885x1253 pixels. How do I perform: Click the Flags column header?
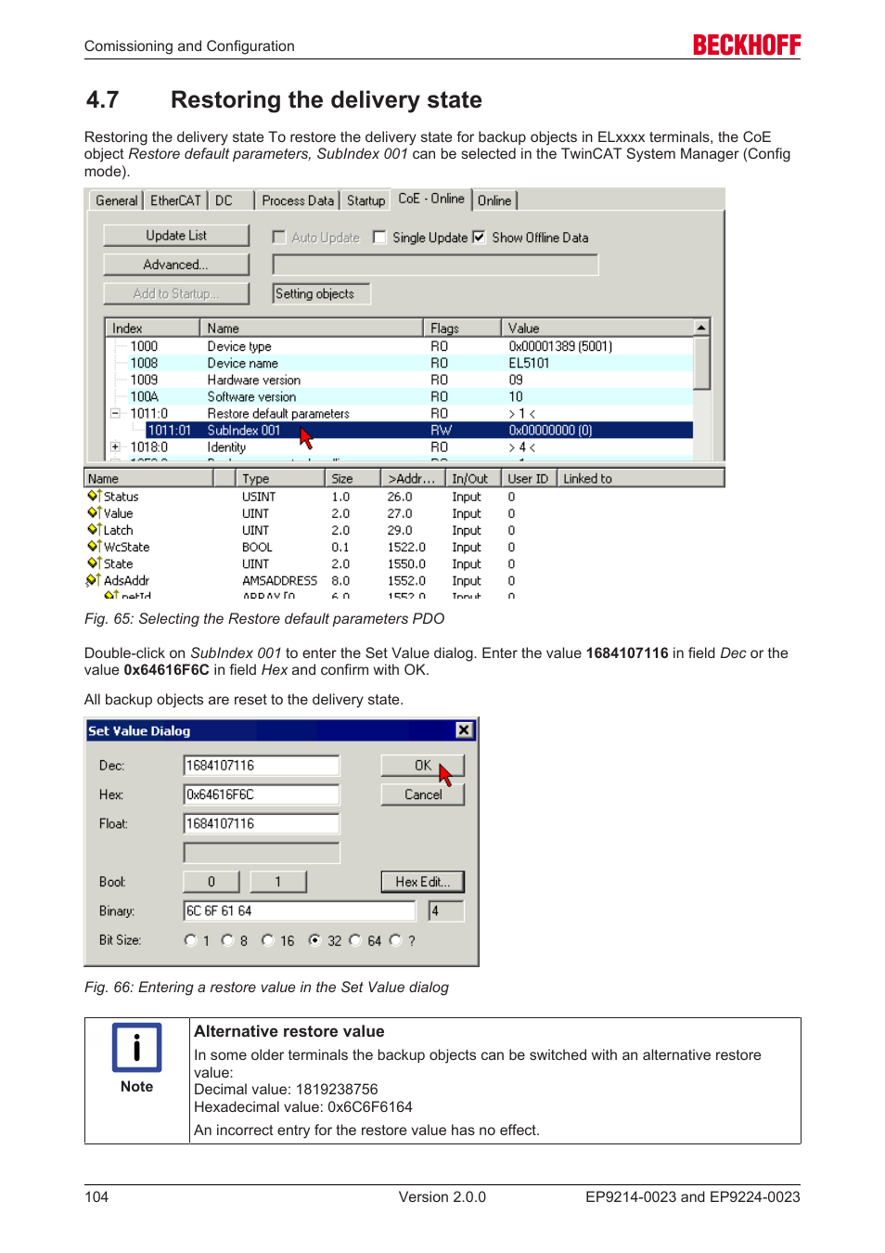(462, 329)
